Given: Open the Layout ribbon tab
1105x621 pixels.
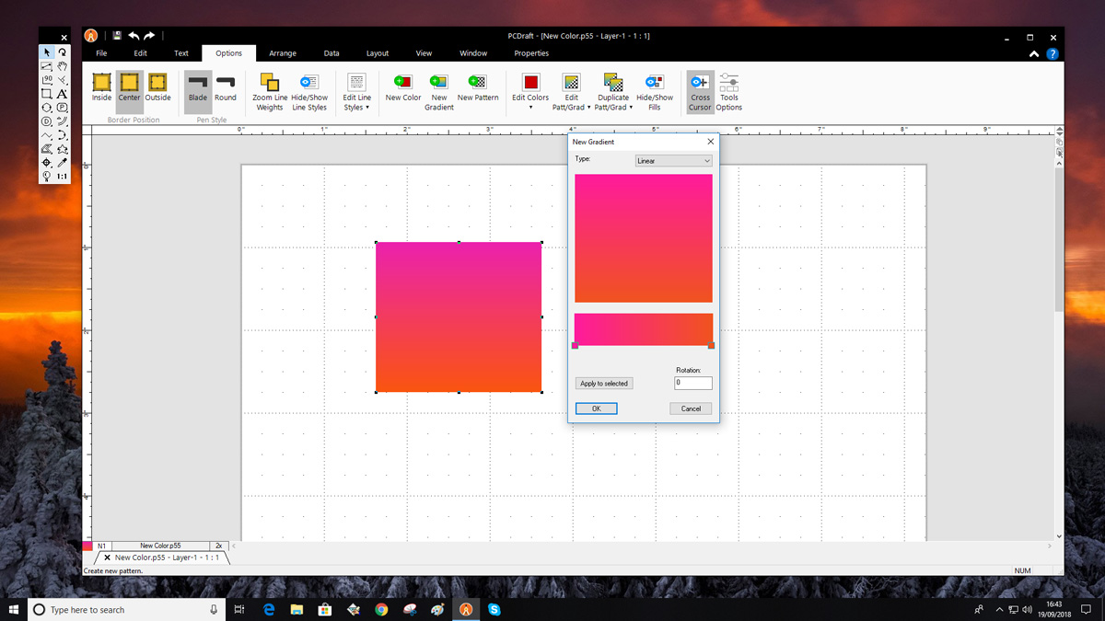Looking at the screenshot, I should coord(378,53).
